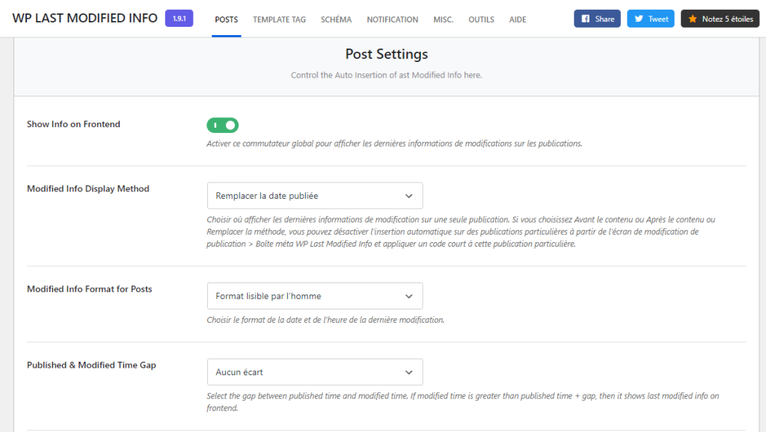Open Published & Modified Time Gap dropdown

click(314, 372)
